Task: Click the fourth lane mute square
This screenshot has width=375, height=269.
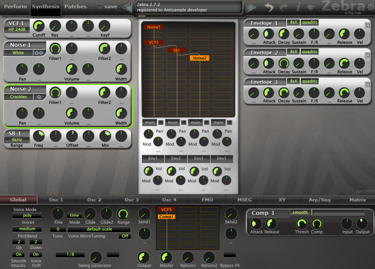Action: 230,123
